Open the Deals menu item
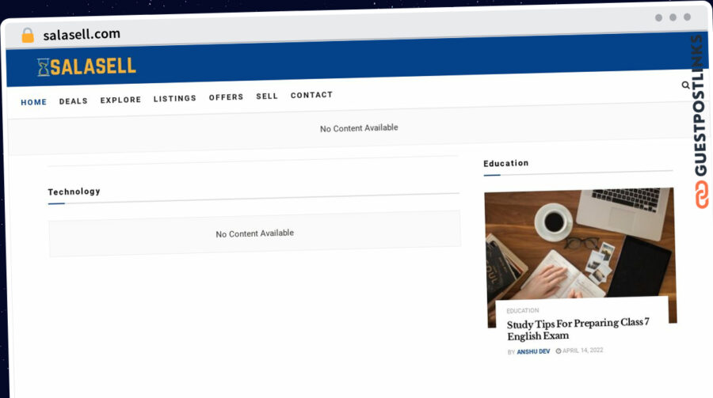 pyautogui.click(x=73, y=100)
